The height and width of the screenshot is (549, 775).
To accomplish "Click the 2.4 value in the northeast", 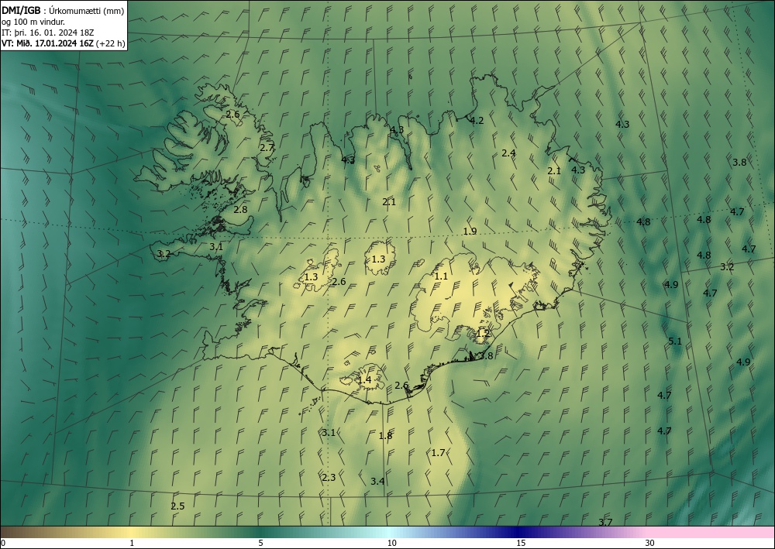I will (508, 153).
